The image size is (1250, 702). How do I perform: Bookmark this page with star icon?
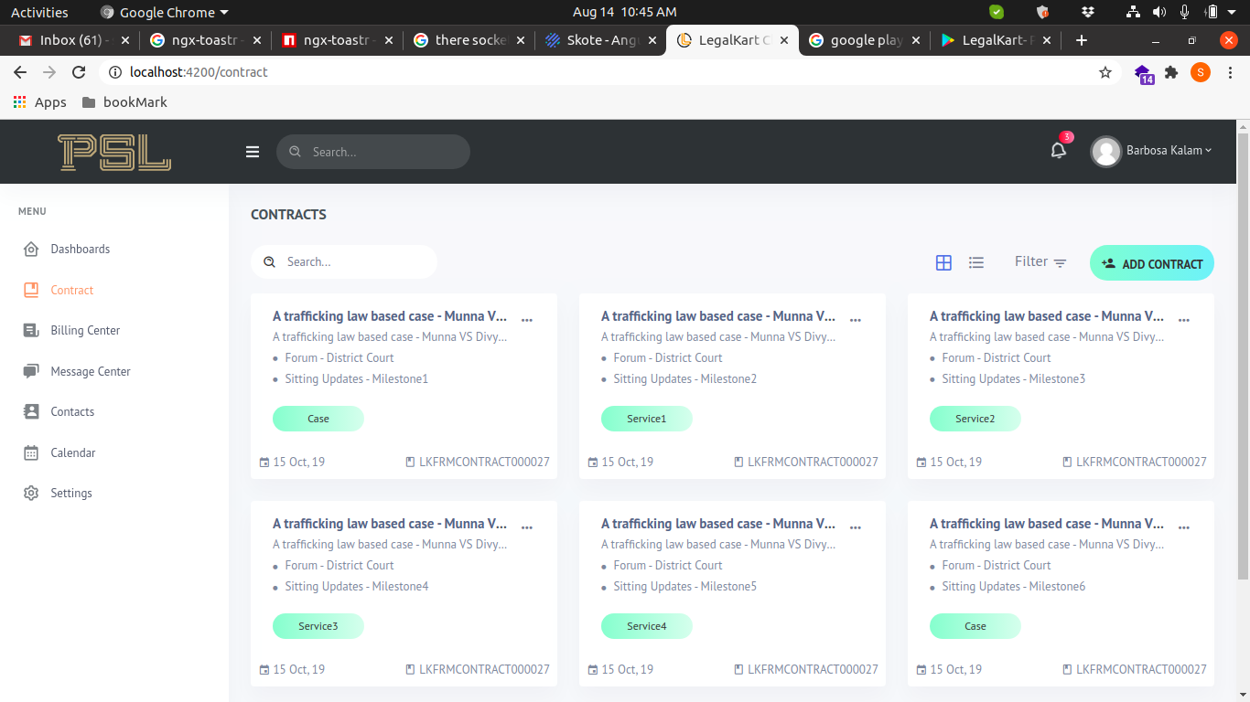[x=1105, y=72]
